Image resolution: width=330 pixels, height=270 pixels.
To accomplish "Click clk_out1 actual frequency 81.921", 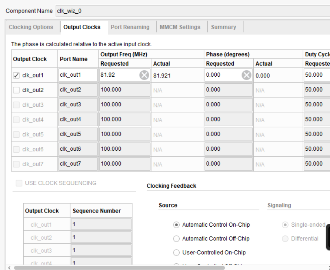I will click(162, 76).
